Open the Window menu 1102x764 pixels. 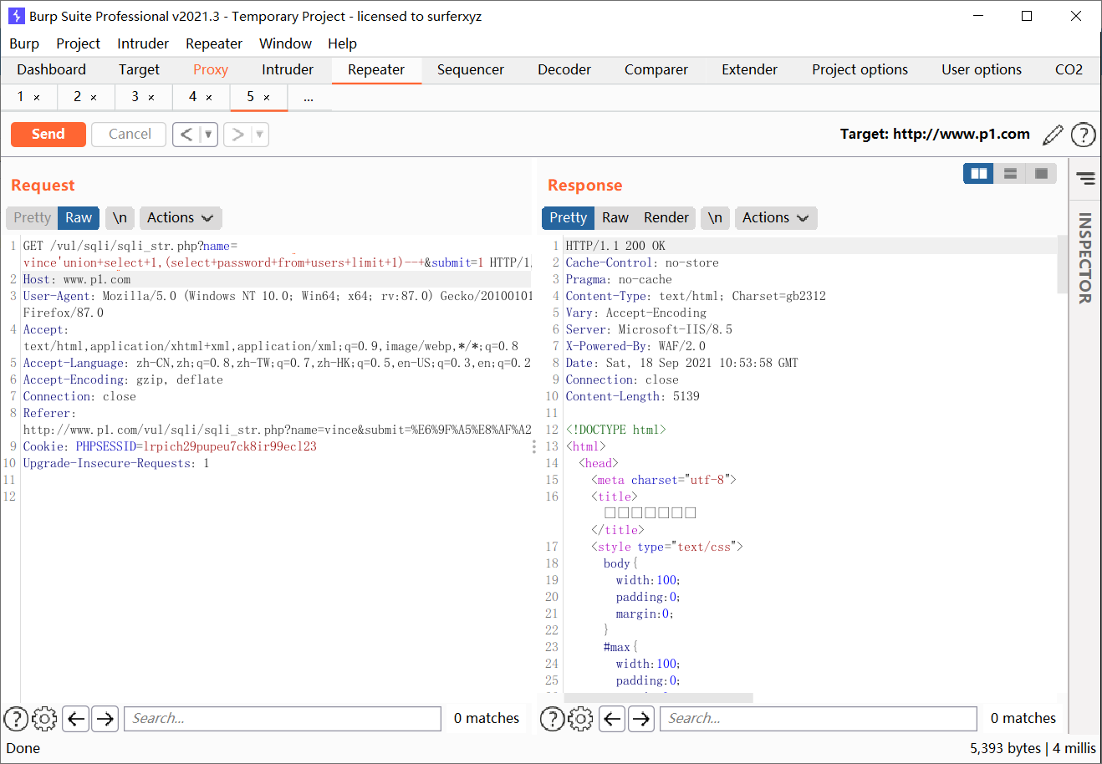pyautogui.click(x=285, y=43)
